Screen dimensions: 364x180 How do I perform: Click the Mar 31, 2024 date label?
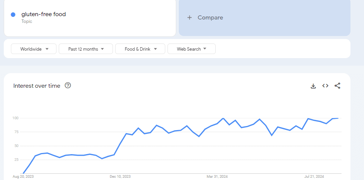point(217,176)
